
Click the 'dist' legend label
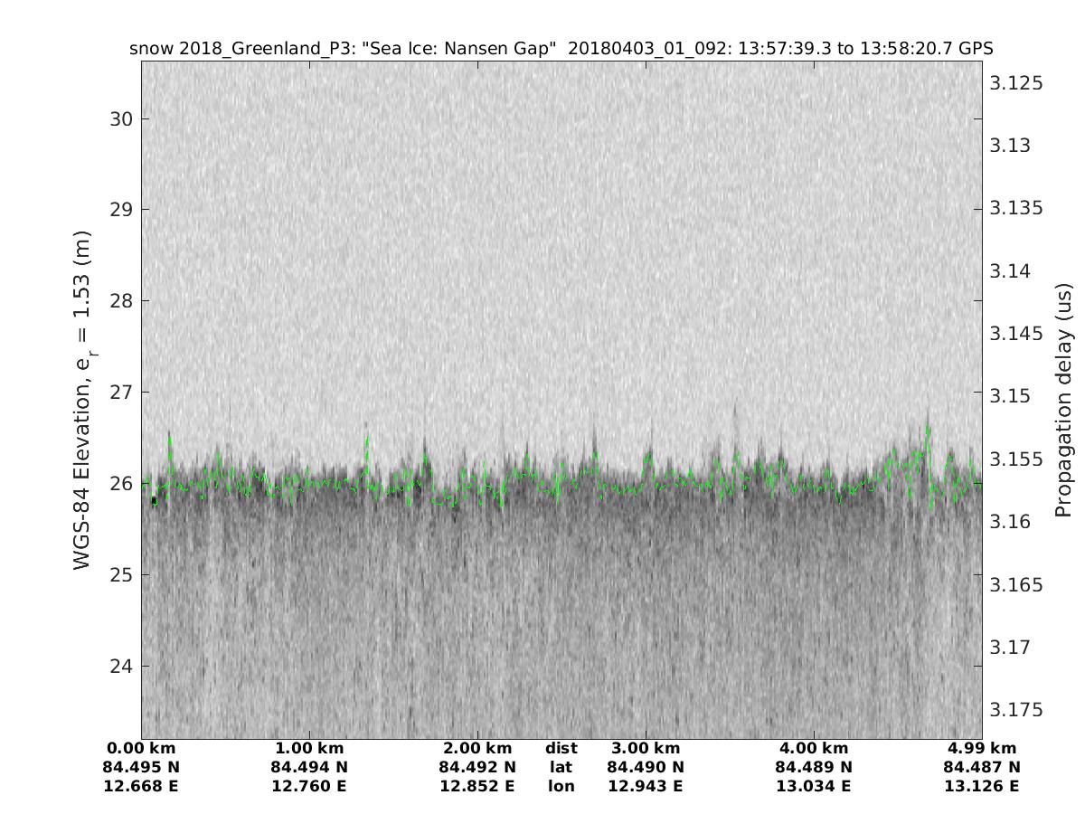click(x=561, y=748)
